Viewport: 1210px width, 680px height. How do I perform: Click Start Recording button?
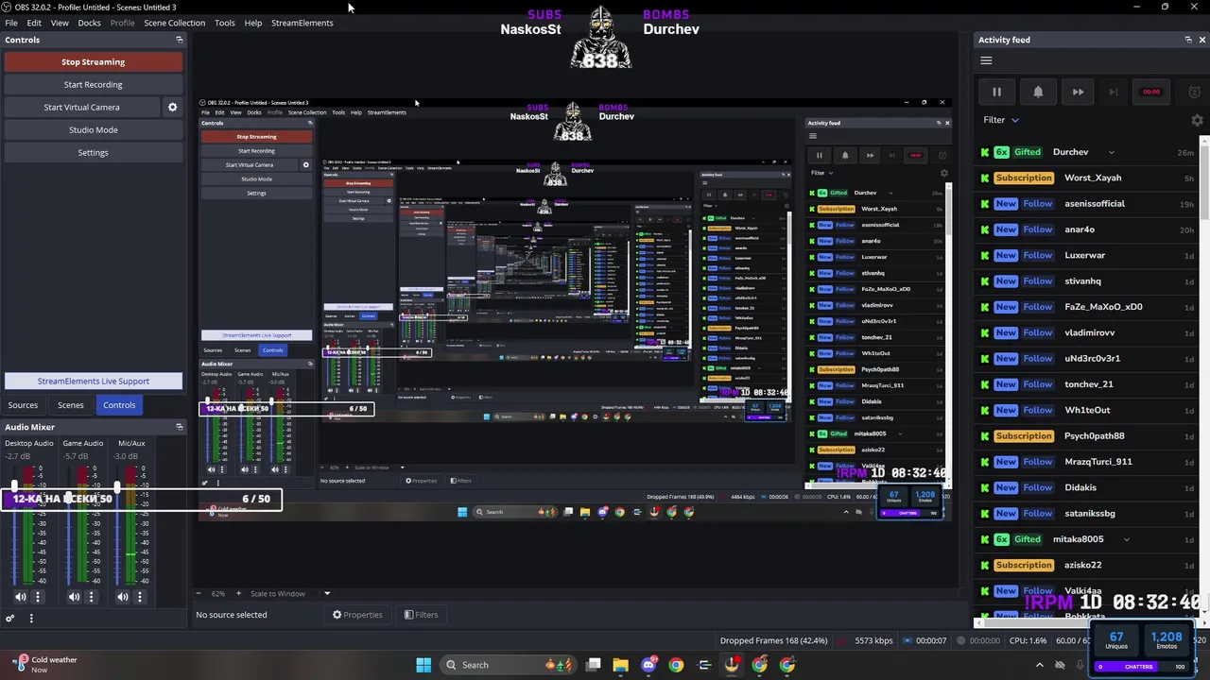point(93,84)
